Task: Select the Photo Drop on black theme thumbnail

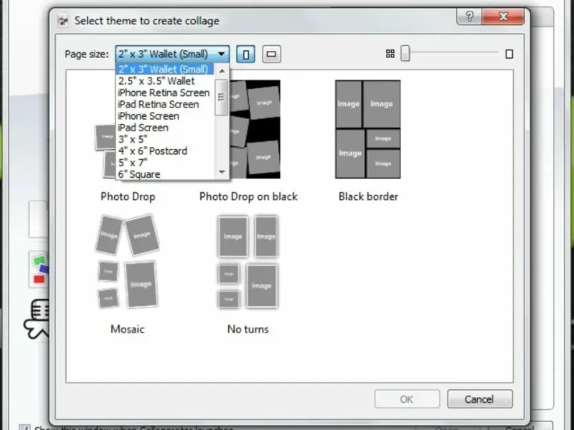Action: [255, 130]
